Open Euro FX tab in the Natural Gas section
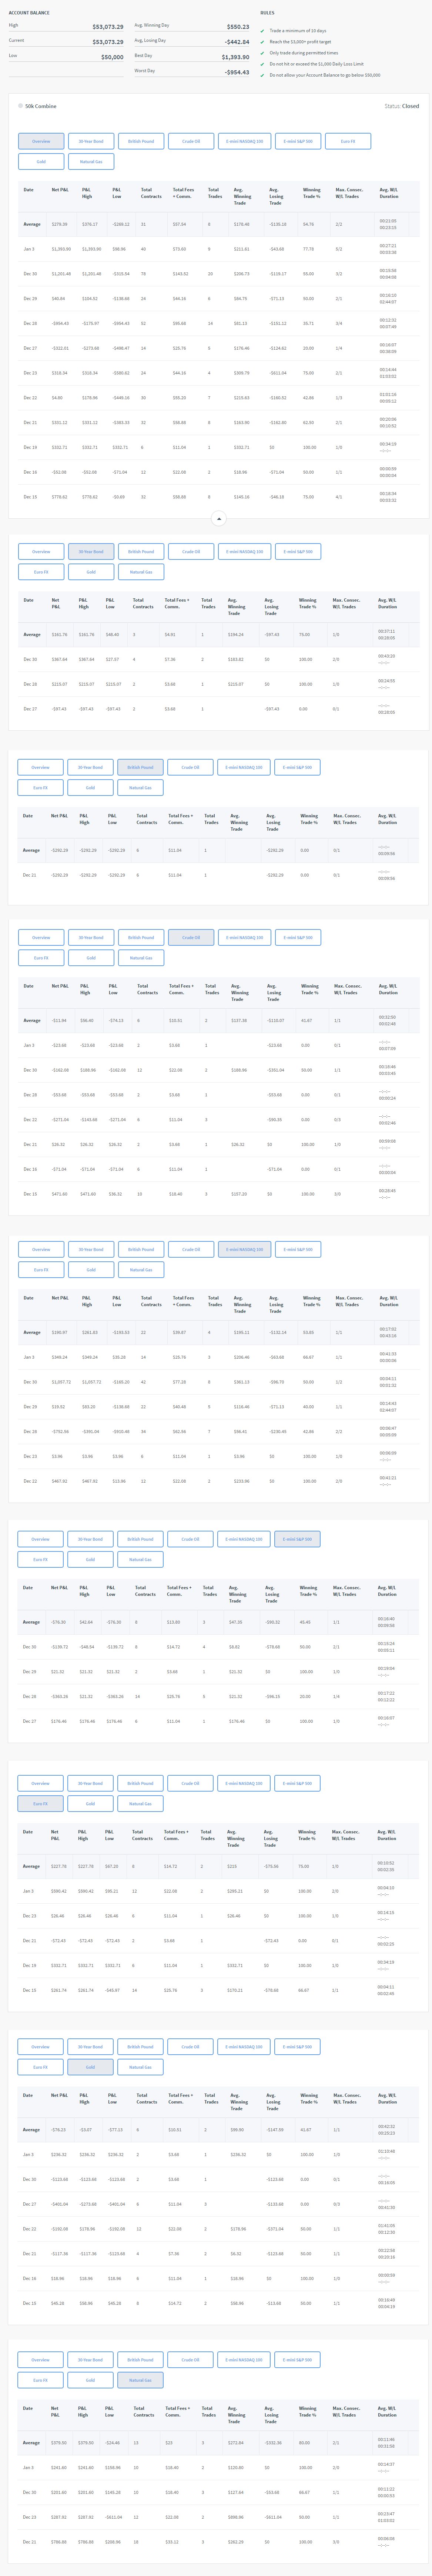This screenshot has width=432, height=2576. (40, 2380)
